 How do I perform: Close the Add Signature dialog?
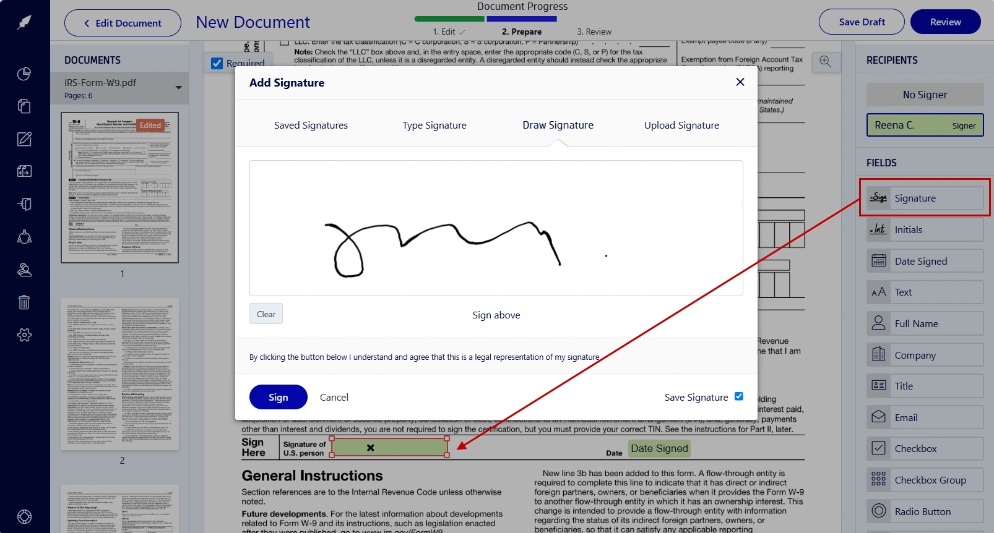click(x=740, y=82)
